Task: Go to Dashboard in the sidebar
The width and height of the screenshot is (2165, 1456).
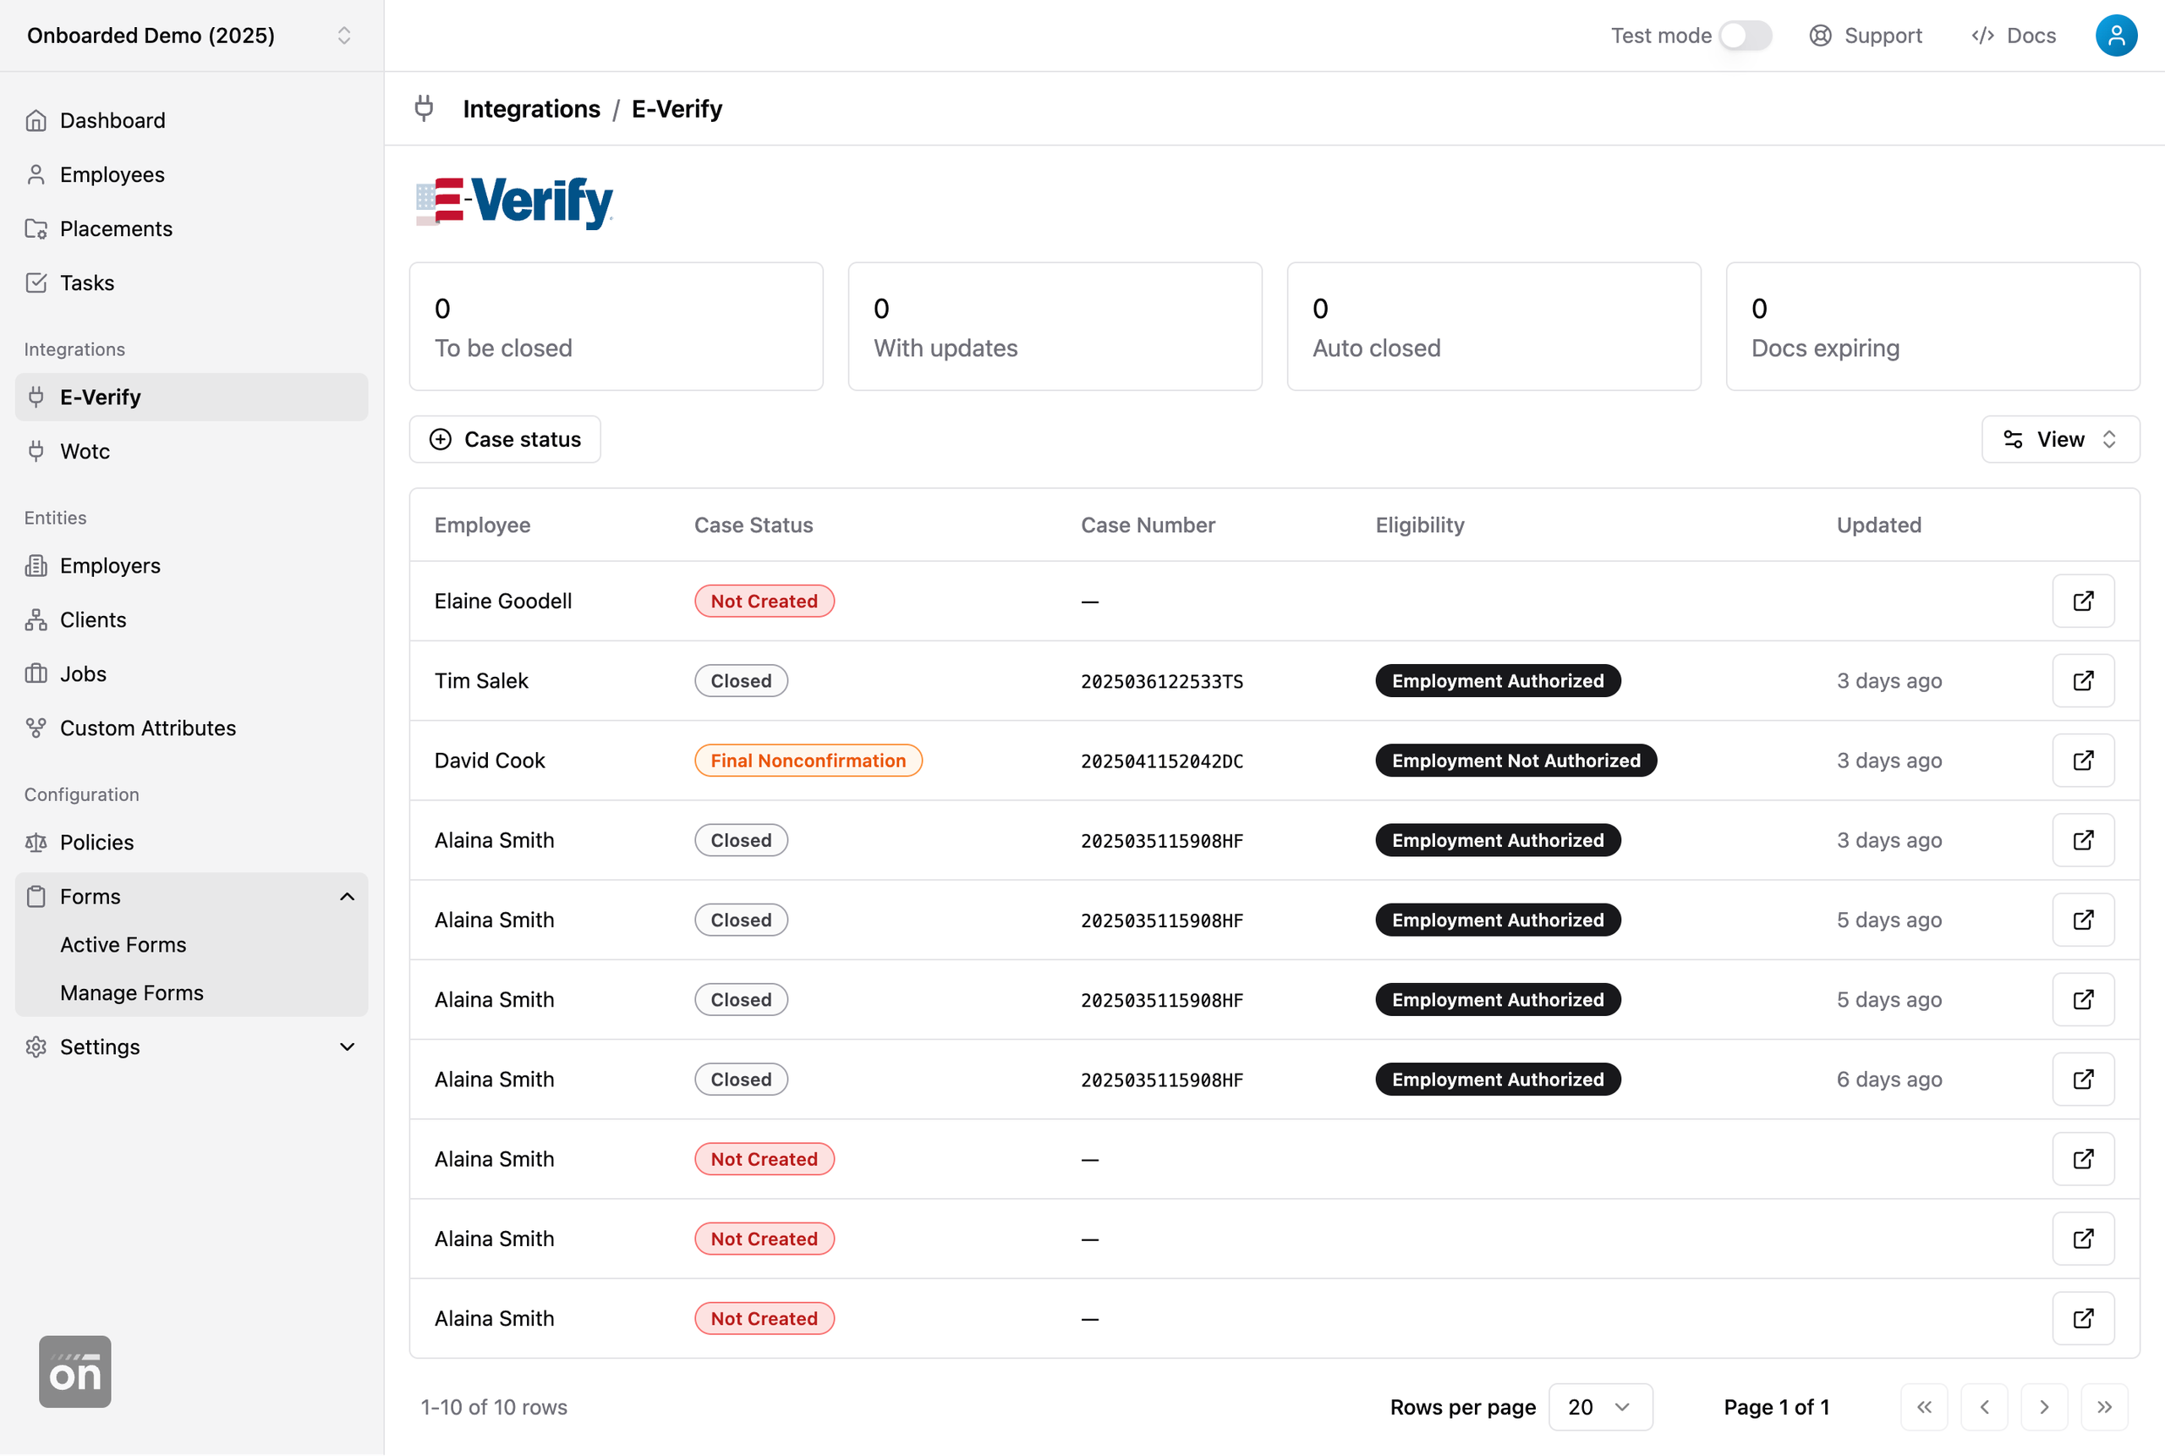Action: [x=191, y=121]
